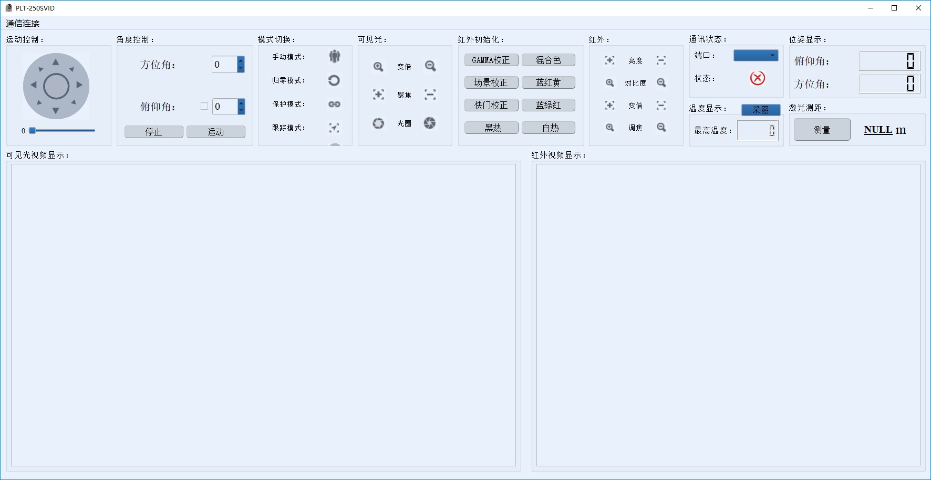Click the motion speed slider handle

click(x=32, y=130)
